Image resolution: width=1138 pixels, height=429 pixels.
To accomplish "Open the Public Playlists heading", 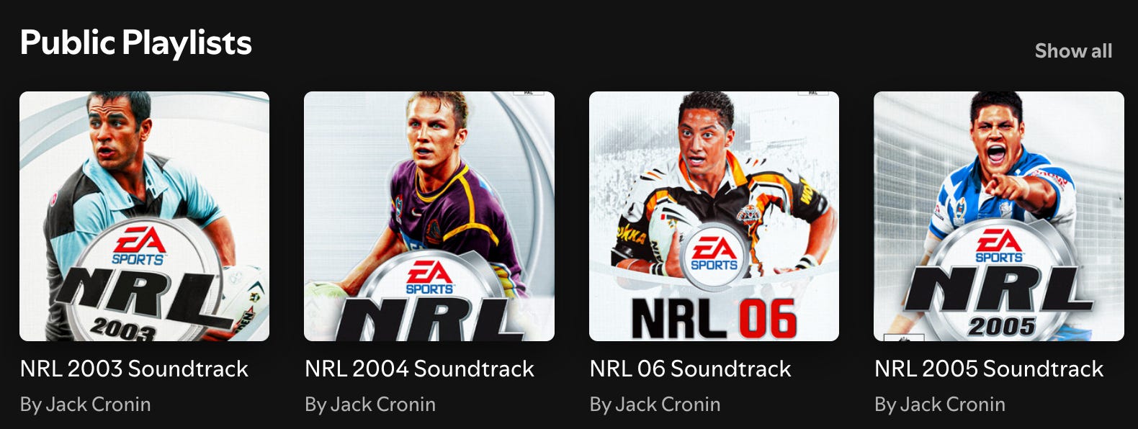I will click(x=136, y=42).
